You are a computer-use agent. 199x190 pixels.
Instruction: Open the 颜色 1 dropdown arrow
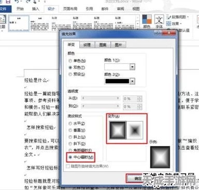tap(132, 67)
